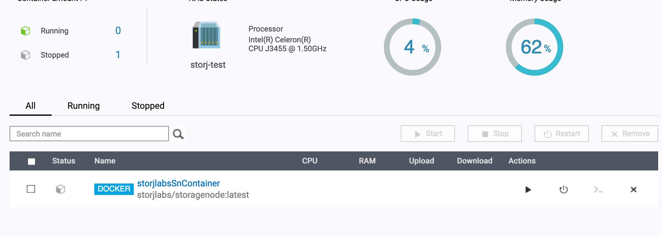The width and height of the screenshot is (662, 236).
Task: Select the All tab
Action: [x=31, y=106]
